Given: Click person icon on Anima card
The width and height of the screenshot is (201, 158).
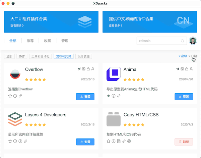Looking at the screenshot, I should (x=191, y=69).
